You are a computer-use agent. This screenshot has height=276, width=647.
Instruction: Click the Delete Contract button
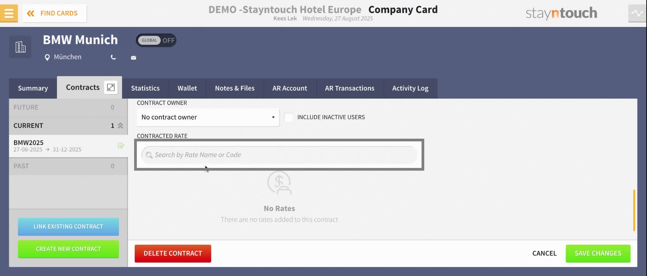tap(173, 253)
